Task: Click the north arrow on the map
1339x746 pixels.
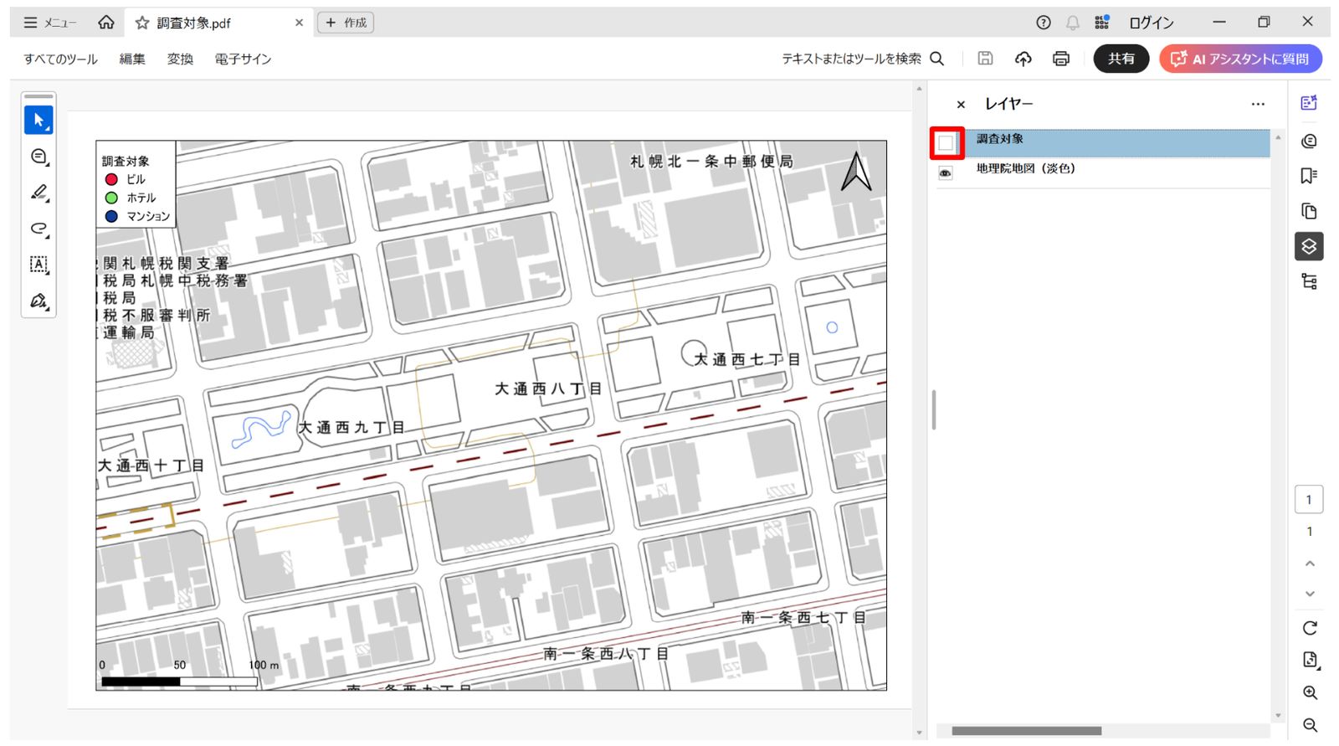Action: (x=856, y=172)
